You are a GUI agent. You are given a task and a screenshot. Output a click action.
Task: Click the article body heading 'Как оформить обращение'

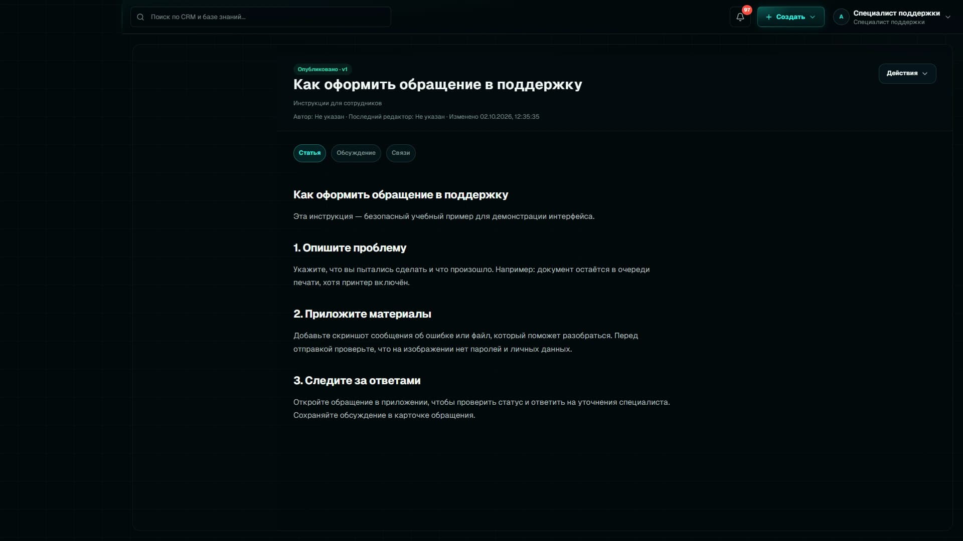(401, 195)
